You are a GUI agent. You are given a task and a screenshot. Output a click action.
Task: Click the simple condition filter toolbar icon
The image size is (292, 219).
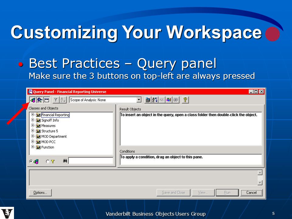click(56, 100)
